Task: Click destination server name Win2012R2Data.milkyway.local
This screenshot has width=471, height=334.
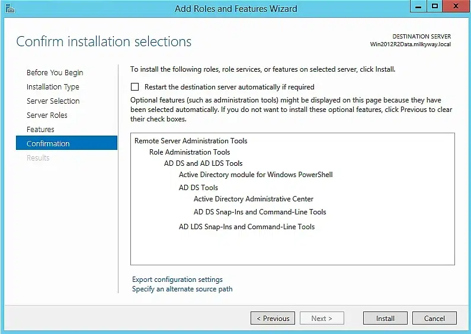Action: coord(411,44)
